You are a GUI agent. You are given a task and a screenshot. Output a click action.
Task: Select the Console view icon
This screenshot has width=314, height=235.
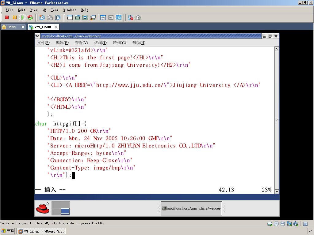click(x=119, y=17)
